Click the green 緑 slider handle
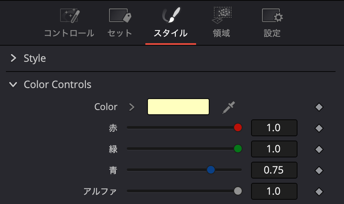 238,149
